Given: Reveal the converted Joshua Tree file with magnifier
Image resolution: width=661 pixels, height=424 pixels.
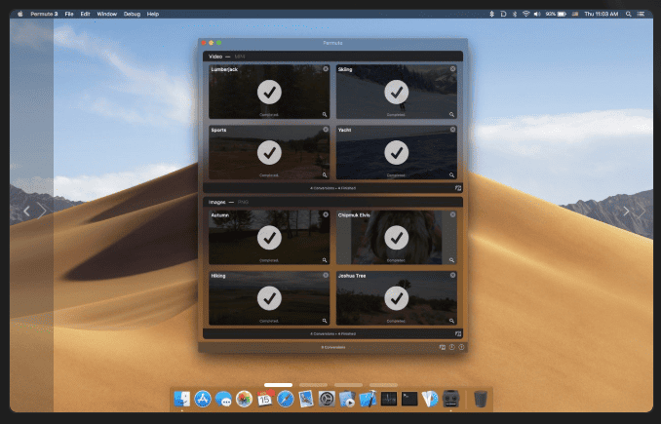Looking at the screenshot, I should (451, 321).
